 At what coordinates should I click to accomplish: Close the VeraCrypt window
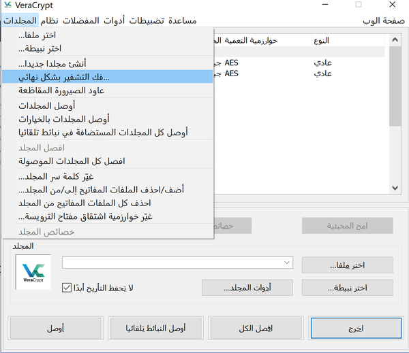click(x=393, y=5)
